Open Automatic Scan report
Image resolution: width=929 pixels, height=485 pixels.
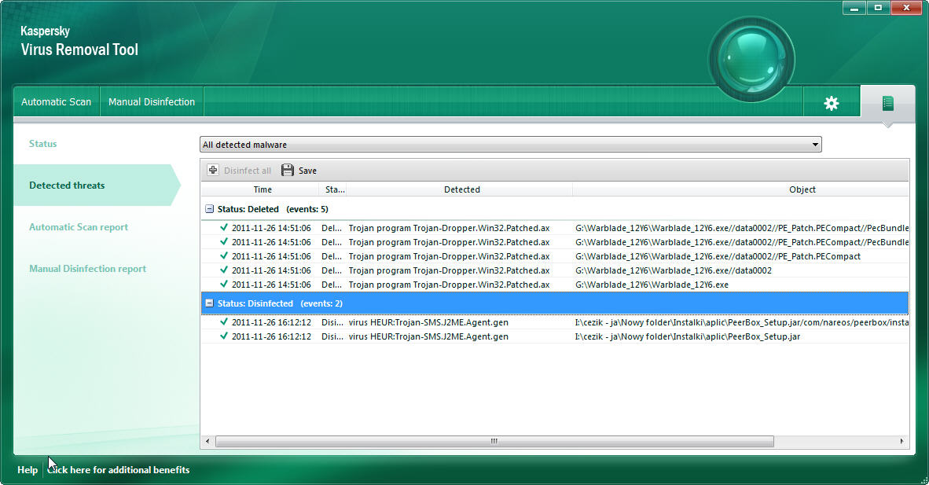(x=79, y=227)
